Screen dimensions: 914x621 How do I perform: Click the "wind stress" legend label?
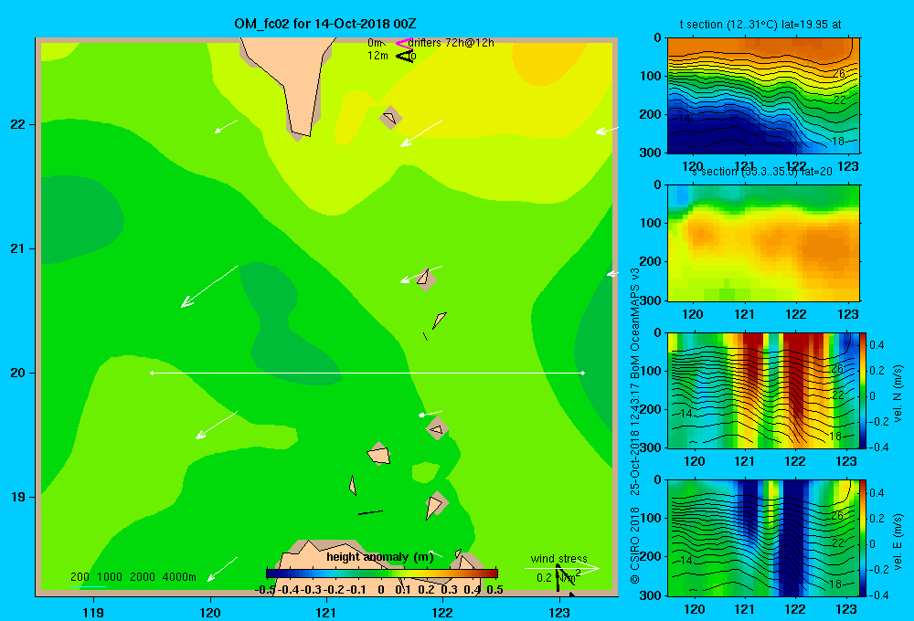(559, 559)
